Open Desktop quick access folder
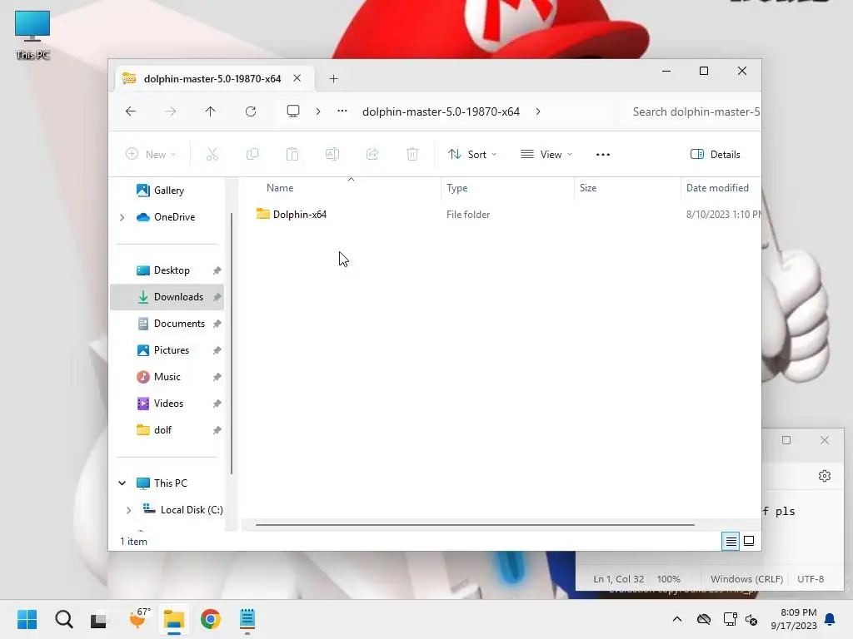The width and height of the screenshot is (853, 639). pyautogui.click(x=172, y=270)
